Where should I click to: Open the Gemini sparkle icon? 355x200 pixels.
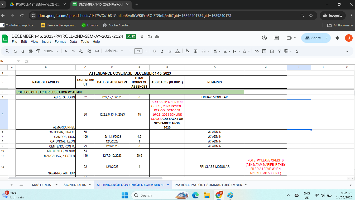tap(337, 38)
